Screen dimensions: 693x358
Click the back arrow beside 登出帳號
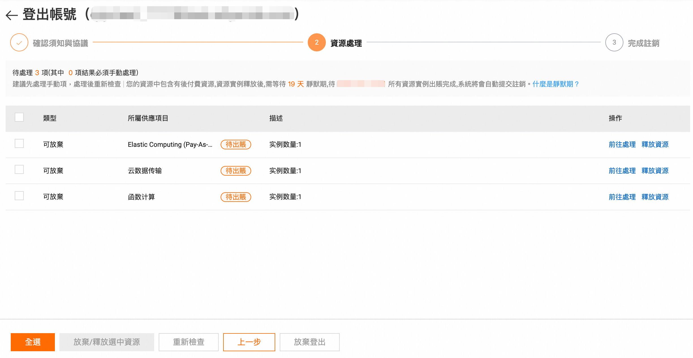click(12, 15)
